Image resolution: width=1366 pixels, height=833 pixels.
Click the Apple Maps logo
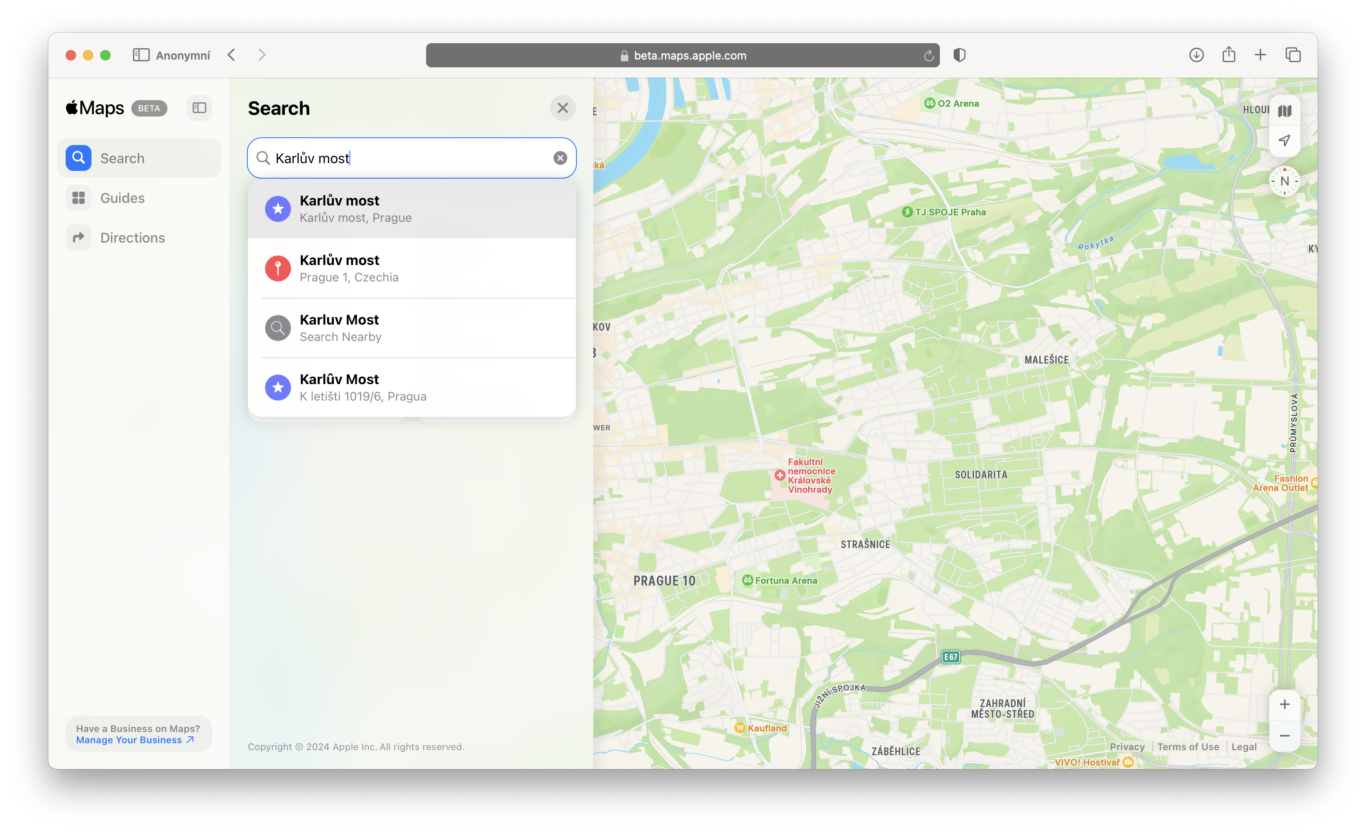95,107
